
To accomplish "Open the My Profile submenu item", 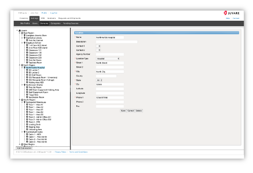I will point(25,23).
